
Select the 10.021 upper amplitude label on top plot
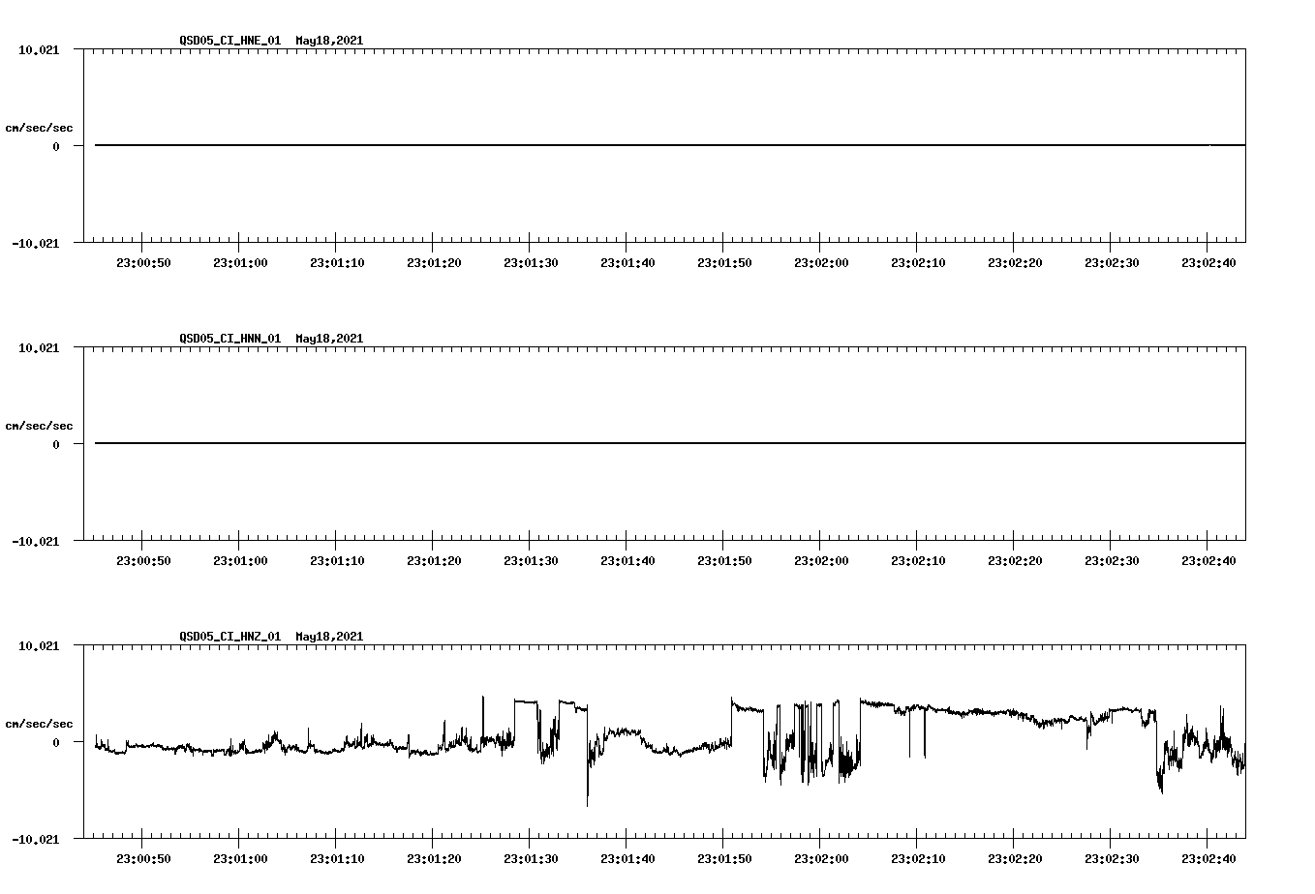click(x=41, y=48)
